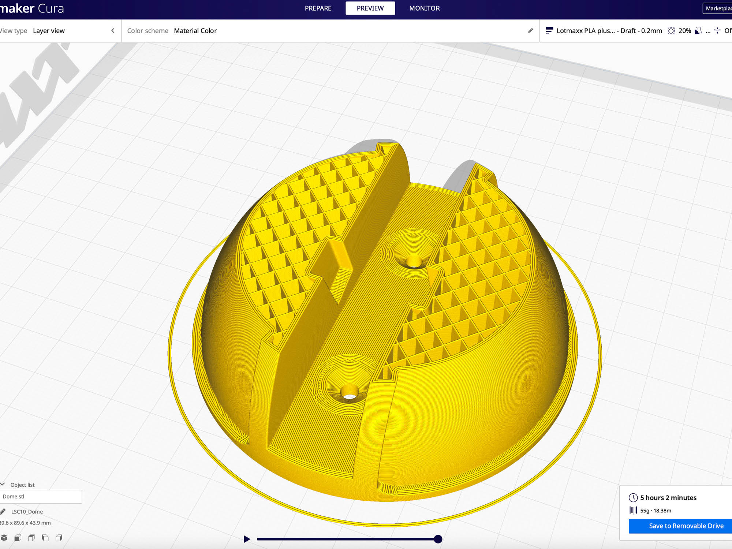Image resolution: width=732 pixels, height=549 pixels.
Task: Click the print profile layers icon
Action: (549, 31)
